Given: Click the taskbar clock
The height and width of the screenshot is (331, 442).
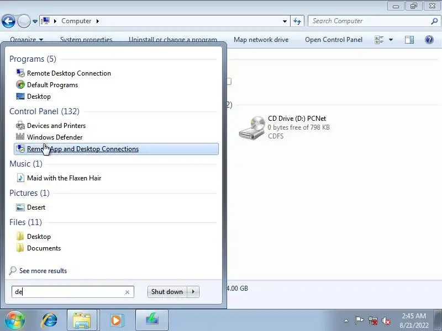Looking at the screenshot, I should coord(413,321).
